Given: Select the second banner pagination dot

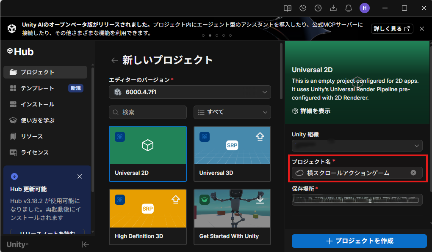Looking at the screenshot, I should tap(210, 35).
